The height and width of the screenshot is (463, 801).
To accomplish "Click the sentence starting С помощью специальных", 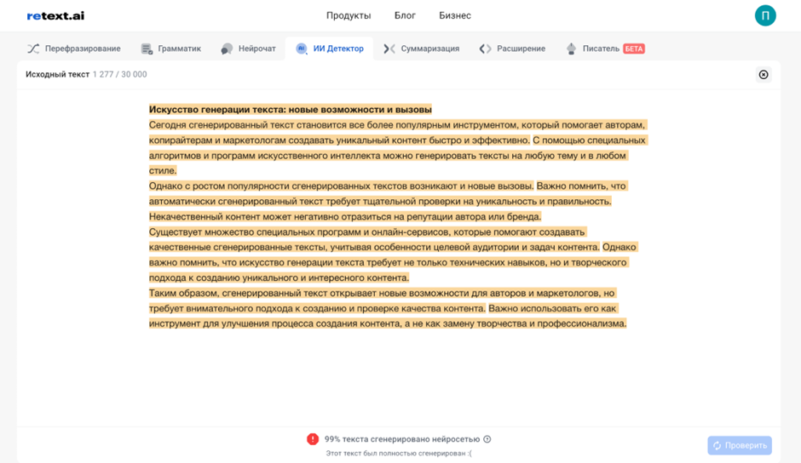I will 399,155.
